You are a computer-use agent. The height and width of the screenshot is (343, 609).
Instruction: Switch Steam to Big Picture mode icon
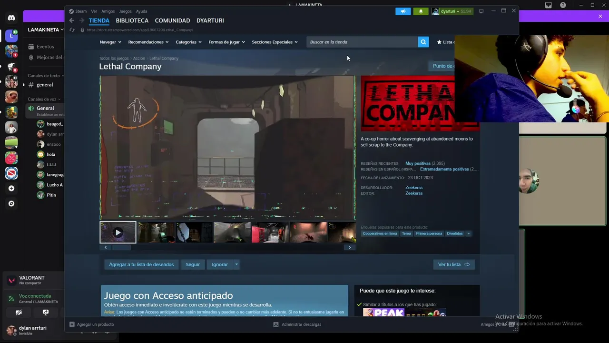click(481, 11)
